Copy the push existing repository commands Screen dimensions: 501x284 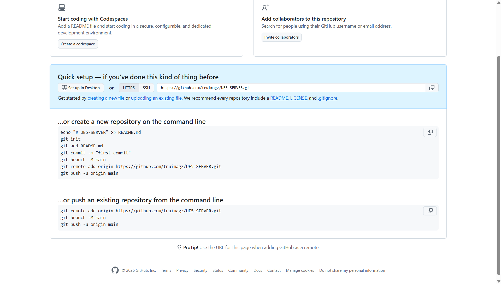[430, 211]
